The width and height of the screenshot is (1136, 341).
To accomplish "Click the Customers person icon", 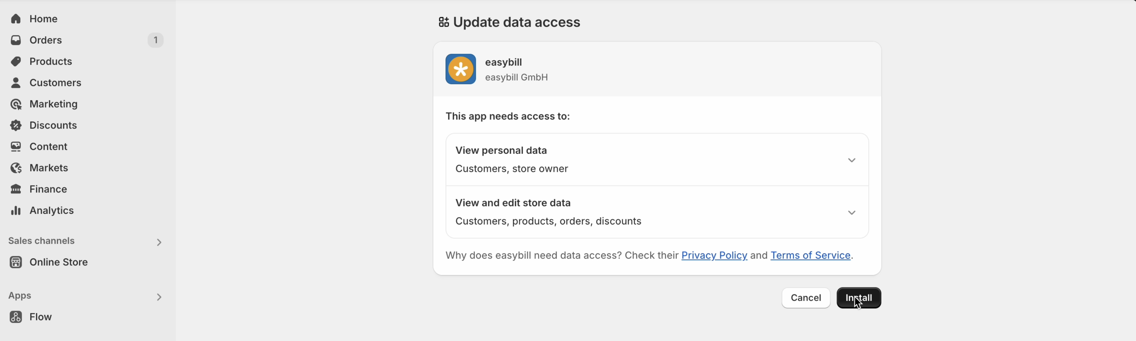I will pyautogui.click(x=16, y=83).
